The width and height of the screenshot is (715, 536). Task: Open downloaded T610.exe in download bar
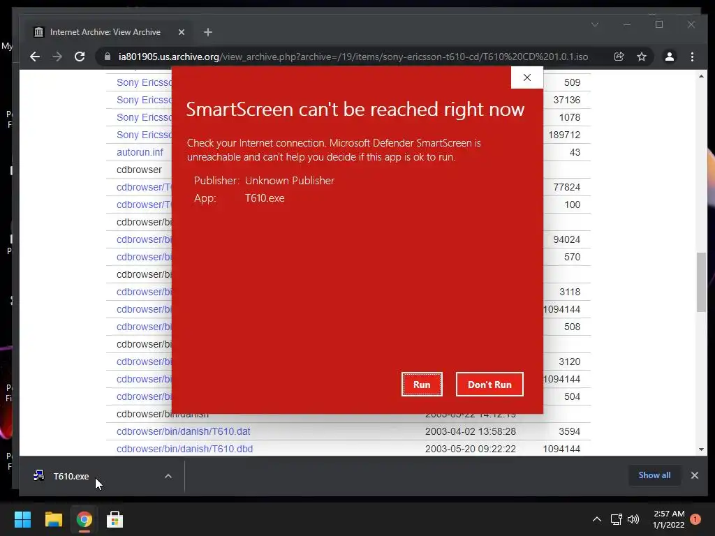(x=71, y=476)
